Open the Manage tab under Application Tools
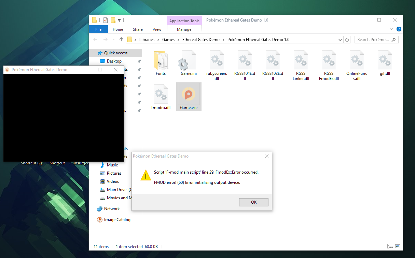 click(184, 29)
